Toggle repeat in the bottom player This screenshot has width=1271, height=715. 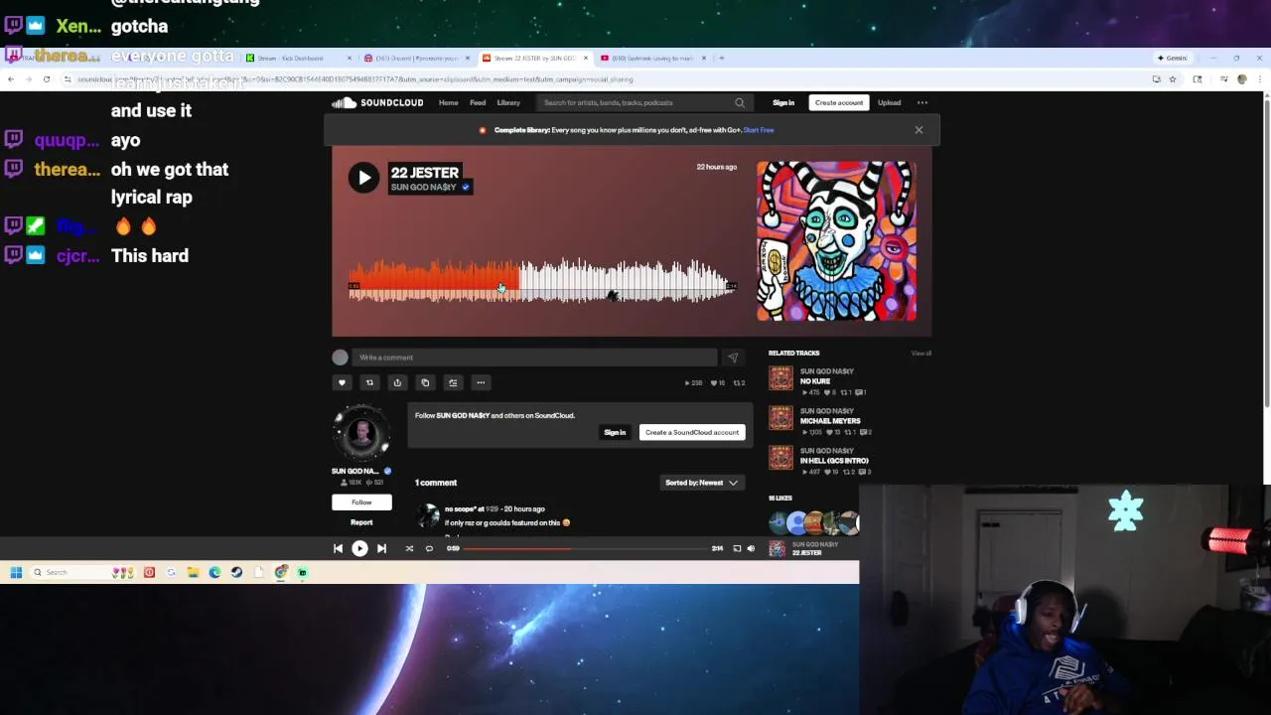(429, 548)
